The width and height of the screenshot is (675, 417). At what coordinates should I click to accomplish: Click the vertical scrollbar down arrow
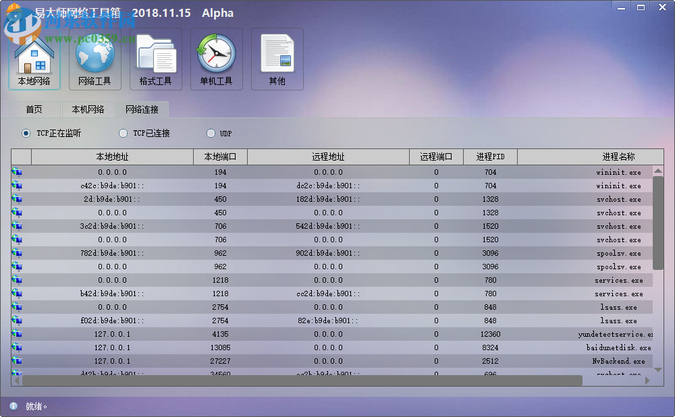pyautogui.click(x=657, y=370)
